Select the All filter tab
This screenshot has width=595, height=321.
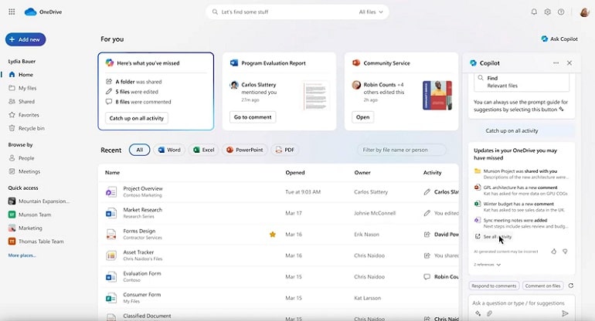click(140, 150)
